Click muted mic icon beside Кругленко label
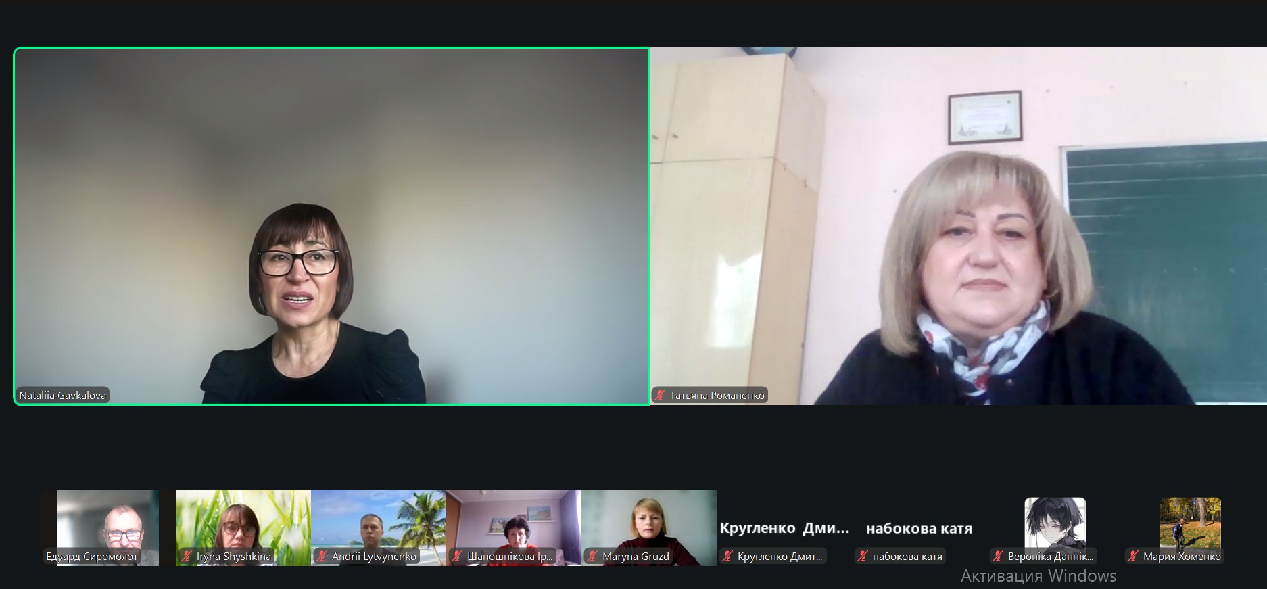Viewport: 1267px width, 589px height. coord(727,557)
